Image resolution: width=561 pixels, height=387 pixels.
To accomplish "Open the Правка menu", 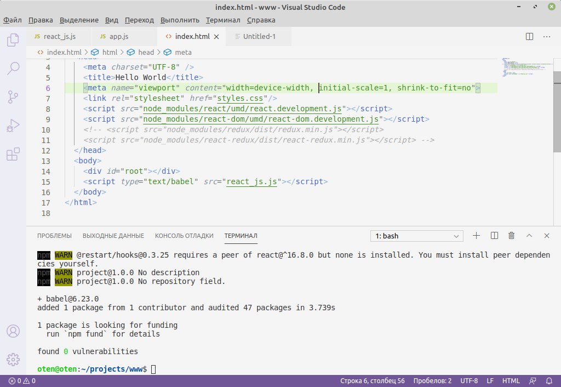I will (41, 20).
